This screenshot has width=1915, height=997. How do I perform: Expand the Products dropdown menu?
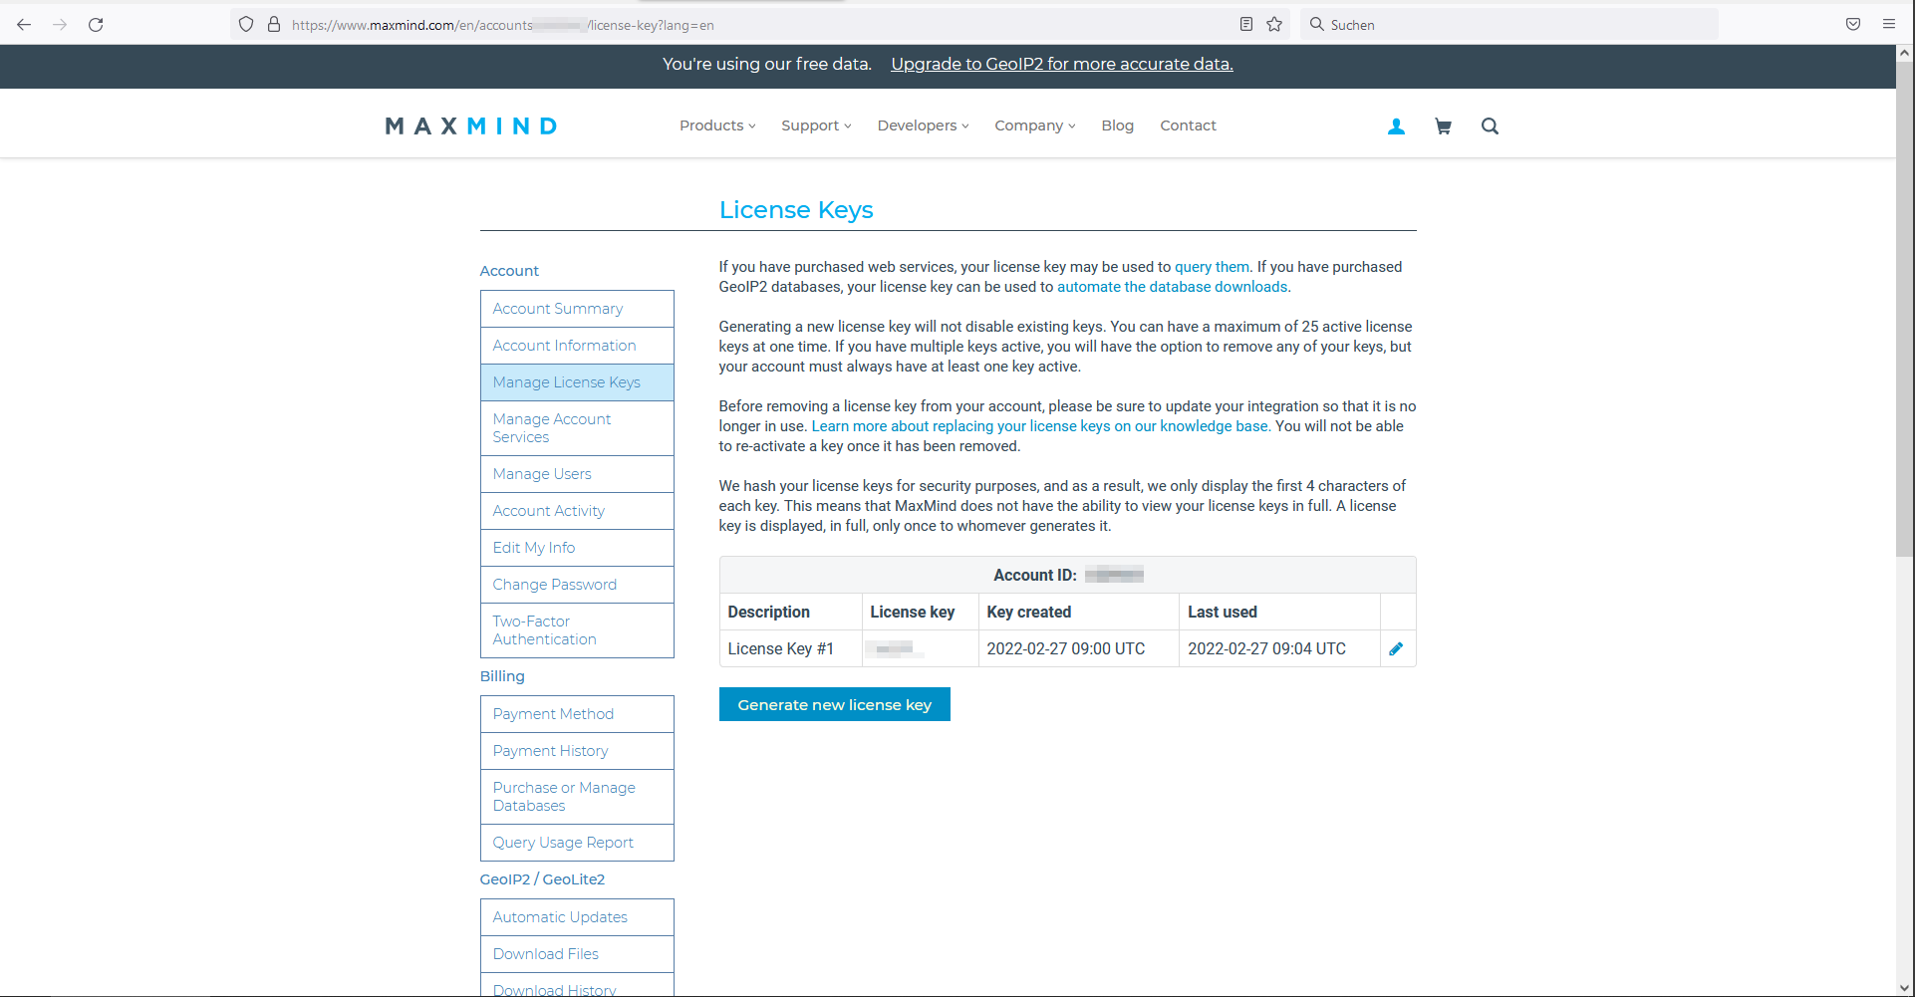717,125
